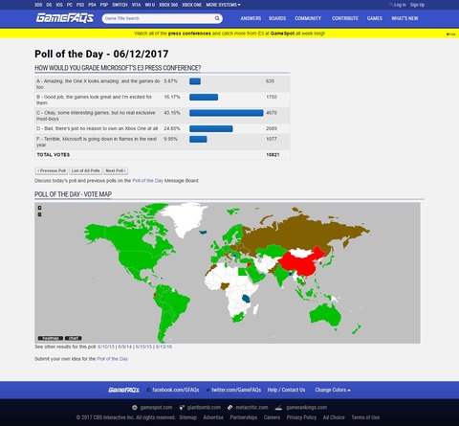Screen dimensions: 459x426
Task: Open facebook.com/GFAQs footer link
Action: tap(173, 390)
